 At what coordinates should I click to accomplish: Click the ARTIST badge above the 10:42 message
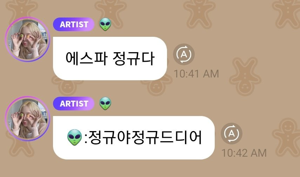[74, 103]
